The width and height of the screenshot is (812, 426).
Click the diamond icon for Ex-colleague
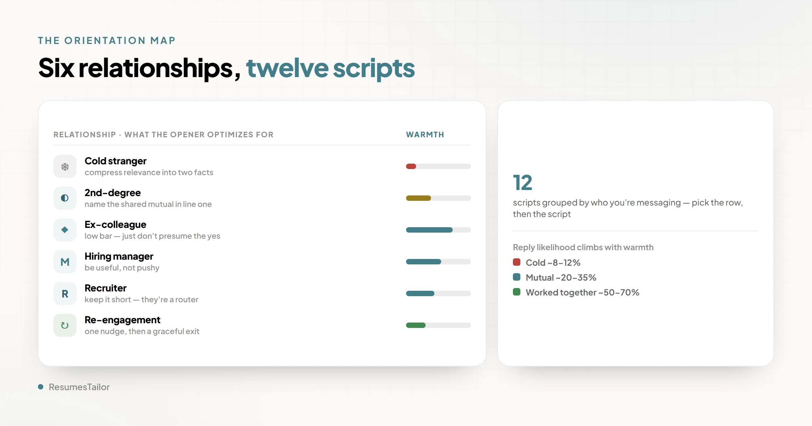click(x=65, y=230)
